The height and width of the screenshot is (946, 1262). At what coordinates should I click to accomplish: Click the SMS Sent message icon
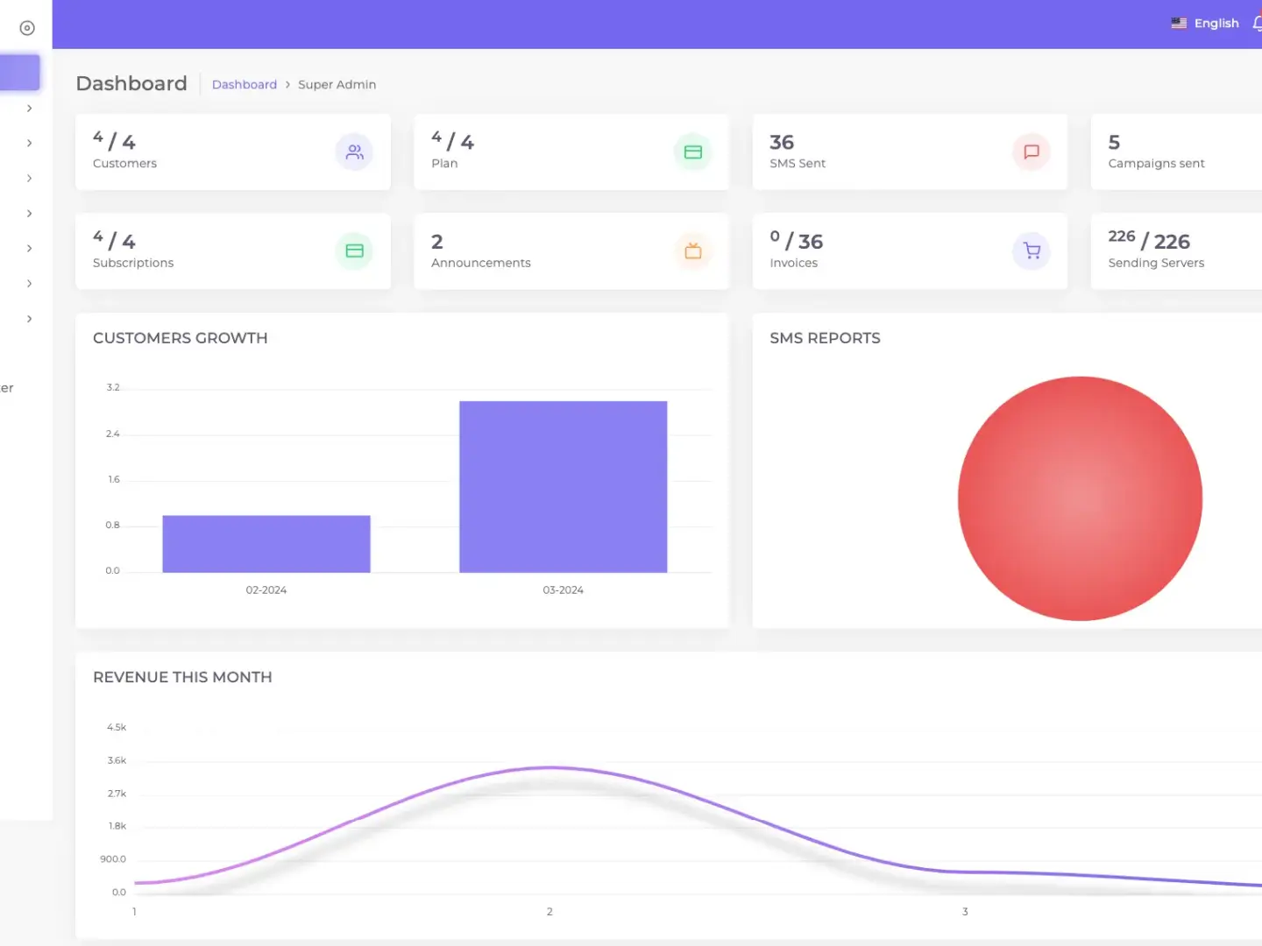click(x=1032, y=152)
